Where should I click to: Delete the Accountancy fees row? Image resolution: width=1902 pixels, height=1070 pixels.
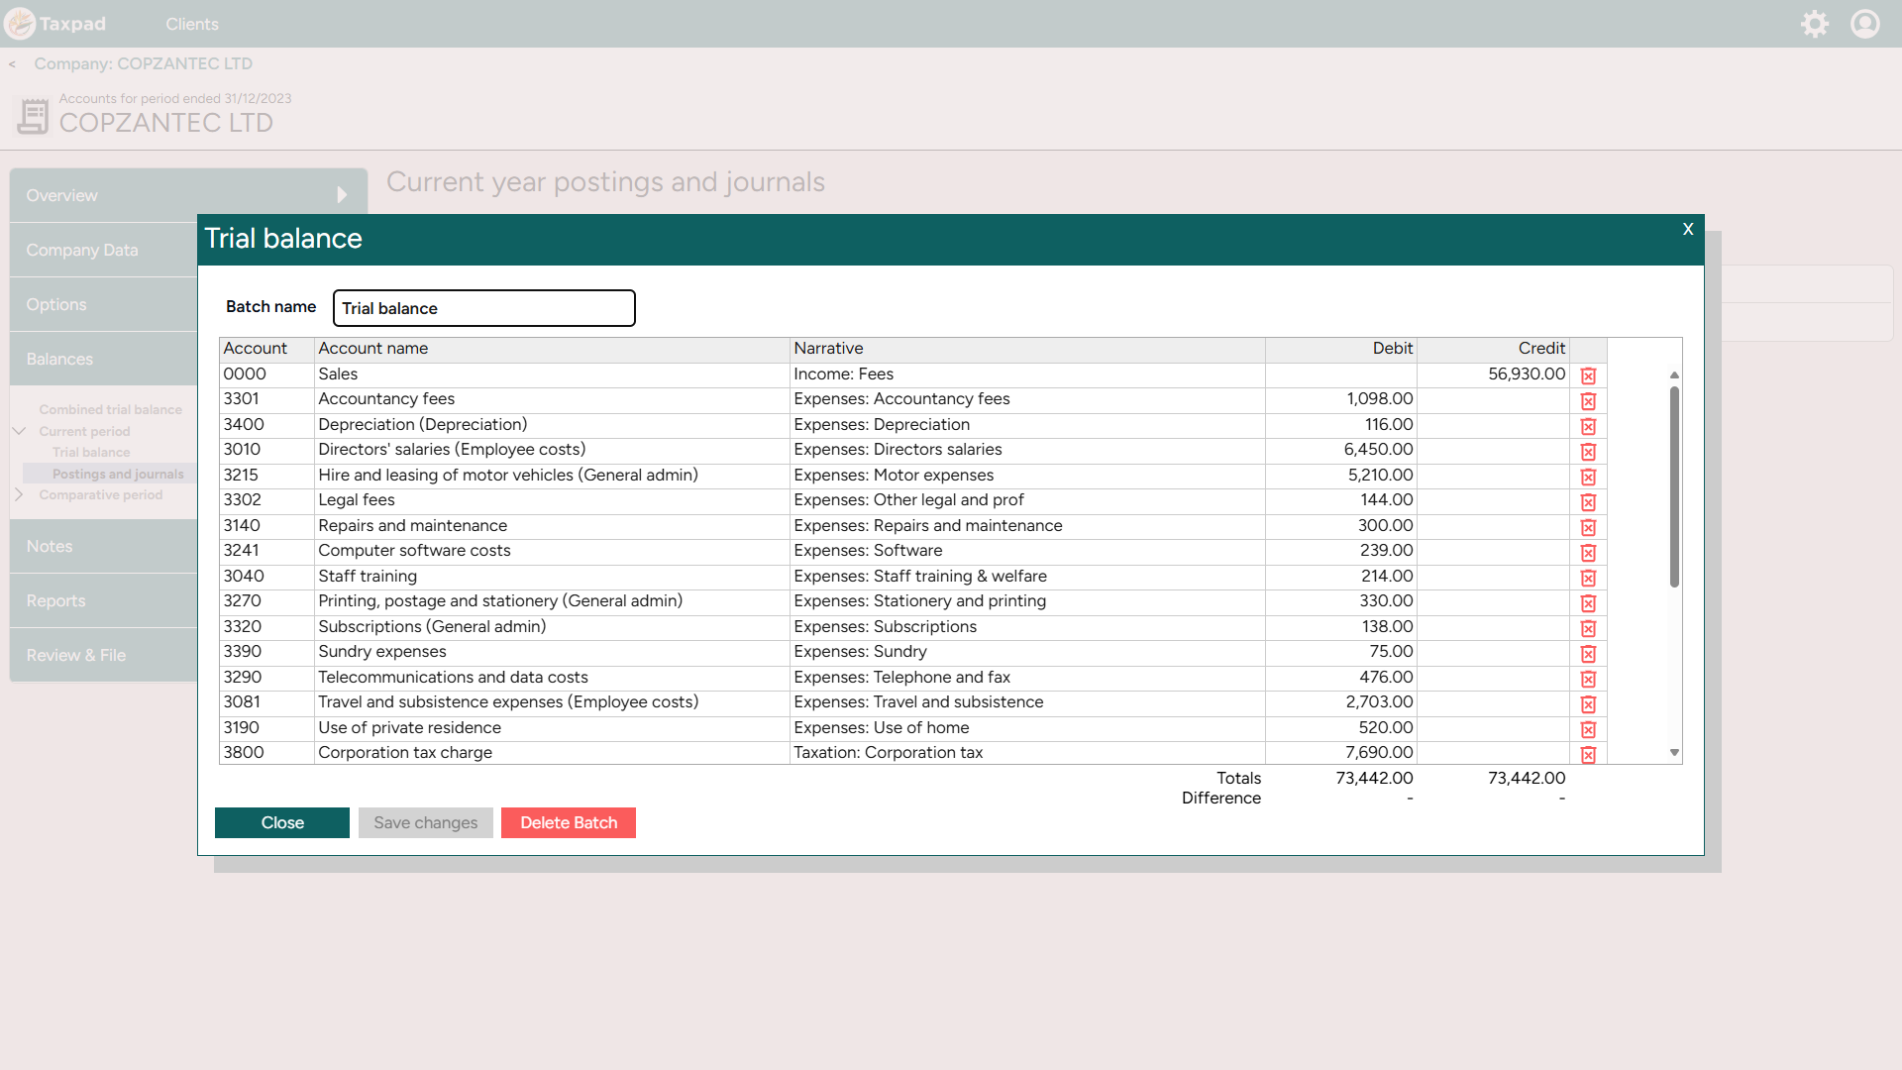click(x=1589, y=401)
